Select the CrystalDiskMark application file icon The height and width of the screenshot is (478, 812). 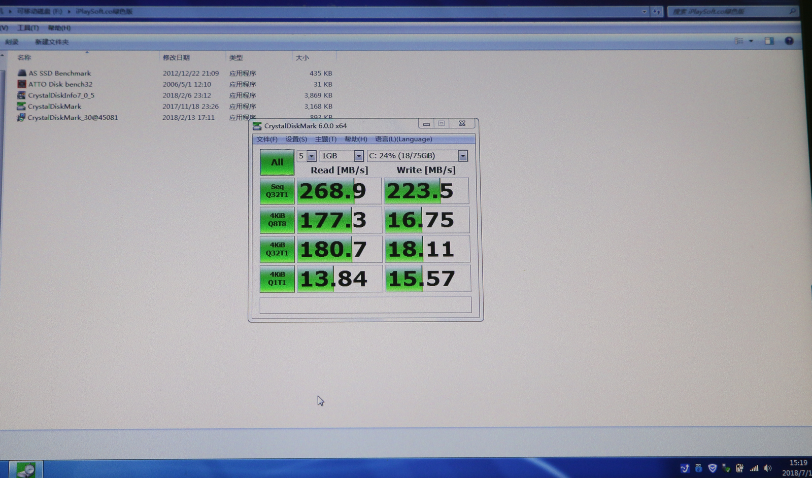click(x=21, y=107)
